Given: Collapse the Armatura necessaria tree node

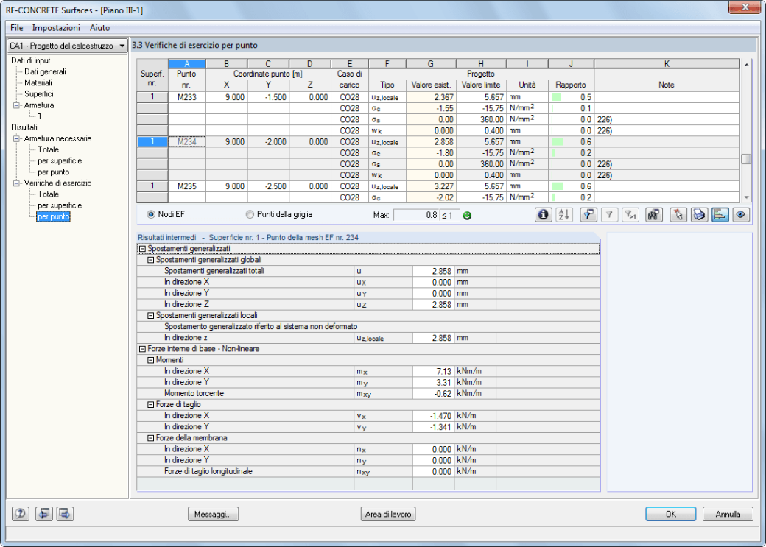Looking at the screenshot, I should pos(18,138).
